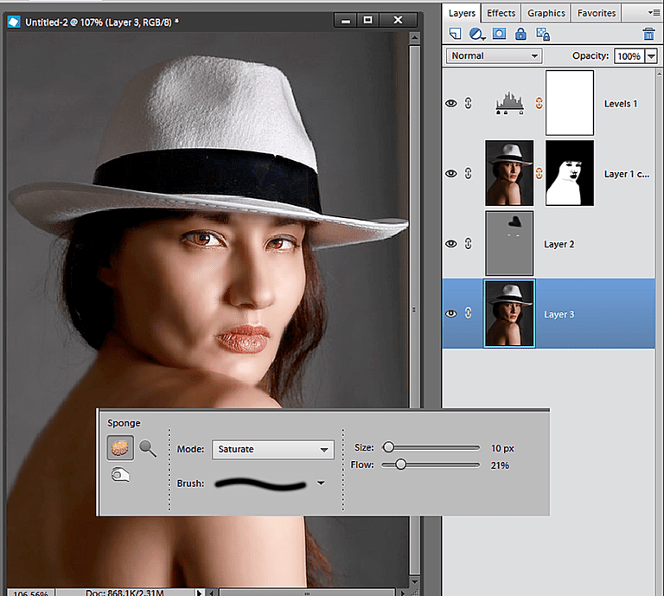Hide the Levels 1 layer

point(451,103)
